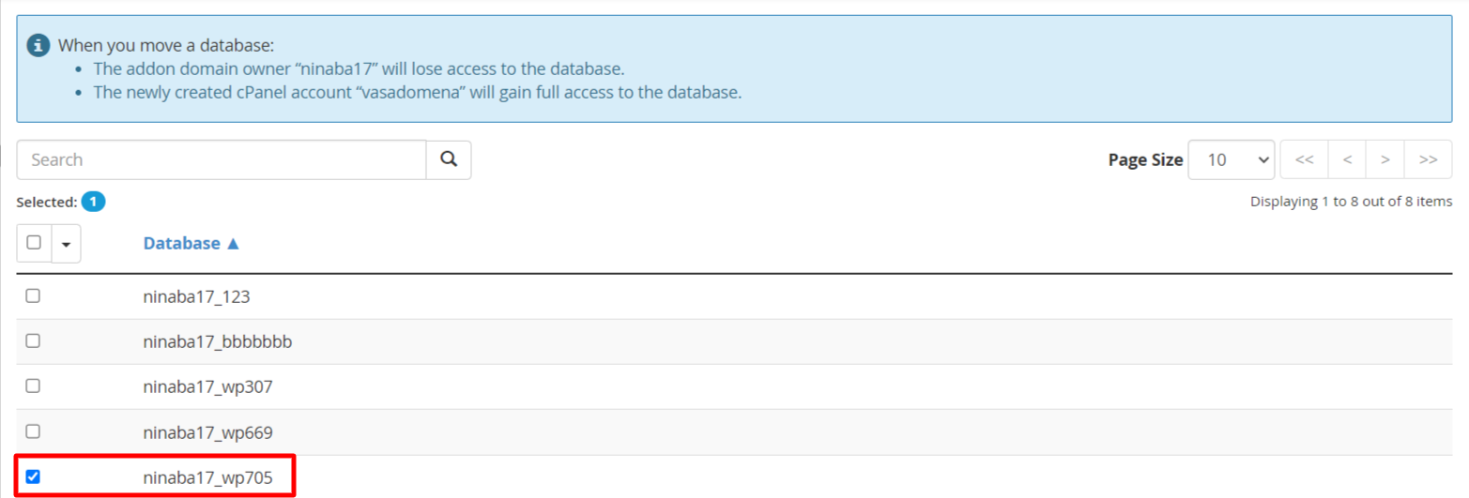Check the ninaba17_bbbbbbb database checkbox
The image size is (1469, 498).
tap(33, 340)
